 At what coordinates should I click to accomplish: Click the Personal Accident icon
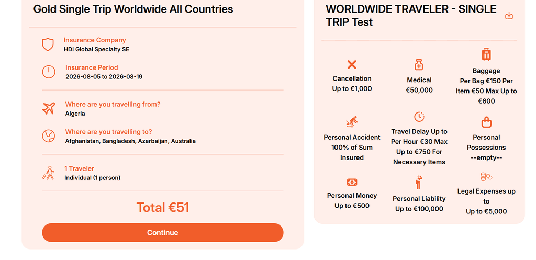[352, 122]
